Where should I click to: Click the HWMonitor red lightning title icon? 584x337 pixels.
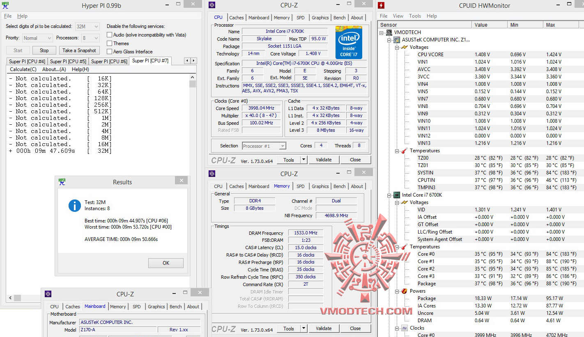tap(381, 5)
